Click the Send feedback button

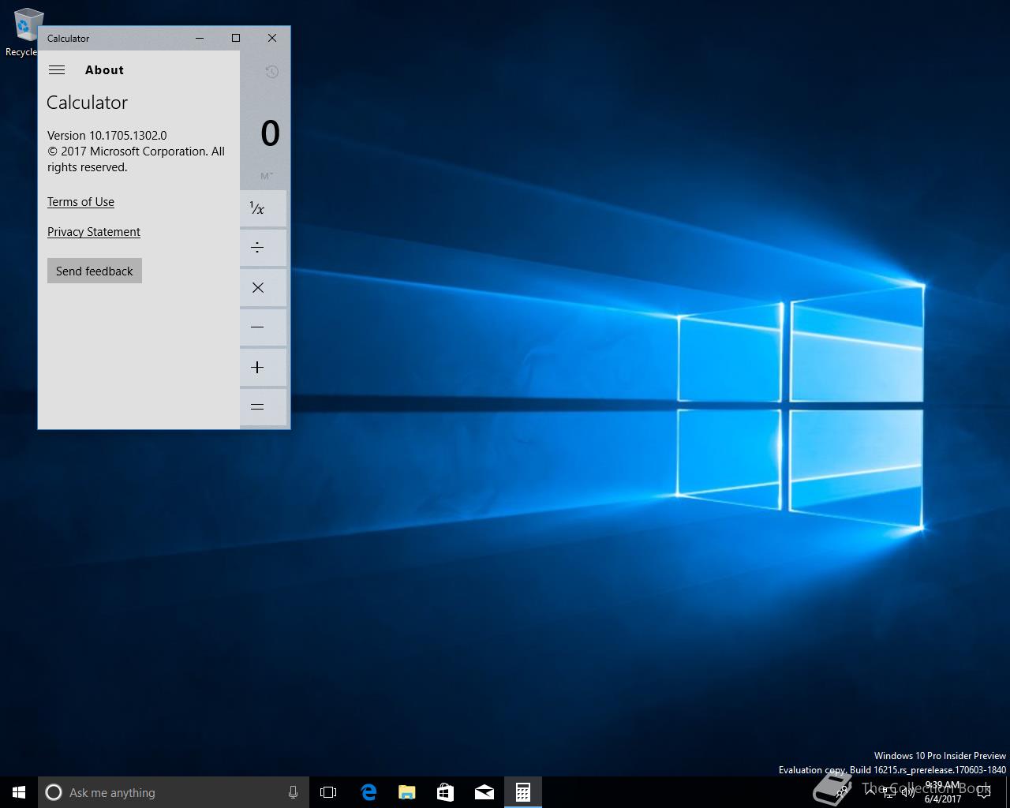coord(95,271)
